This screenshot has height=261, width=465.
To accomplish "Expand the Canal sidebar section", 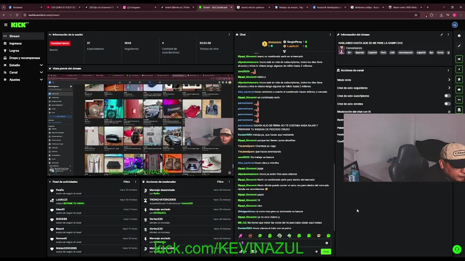I will click(41, 72).
